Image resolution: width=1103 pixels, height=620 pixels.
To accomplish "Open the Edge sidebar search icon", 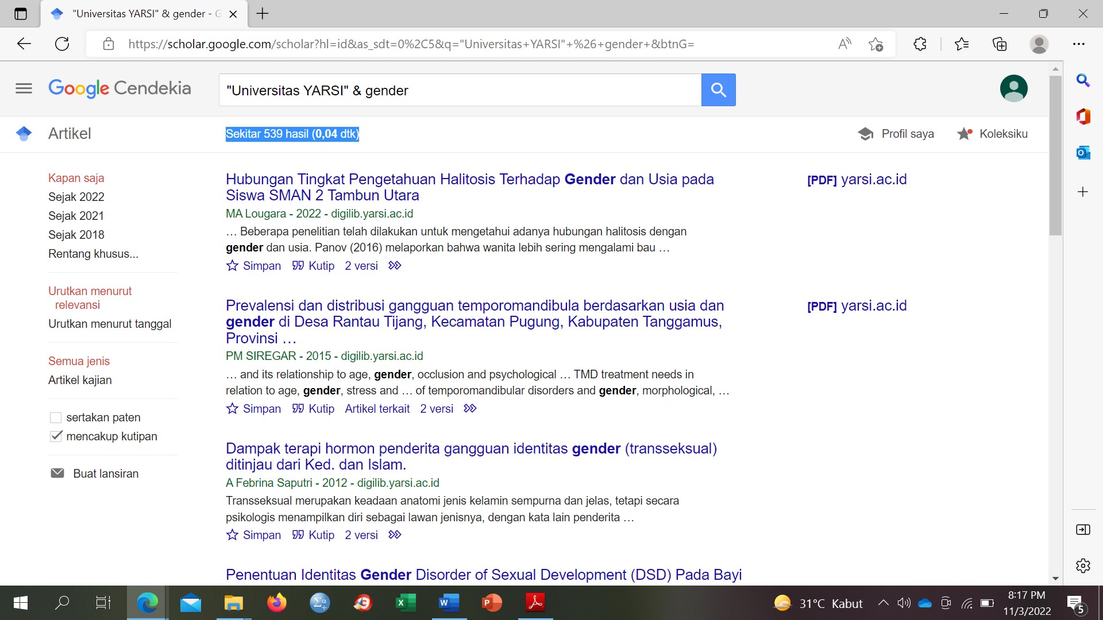I will tap(1083, 80).
